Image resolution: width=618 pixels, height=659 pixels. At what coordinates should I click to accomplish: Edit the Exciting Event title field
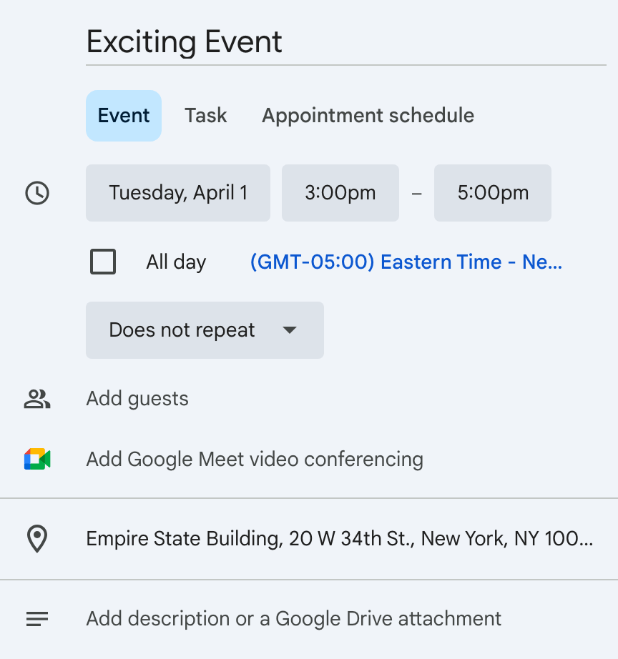345,43
